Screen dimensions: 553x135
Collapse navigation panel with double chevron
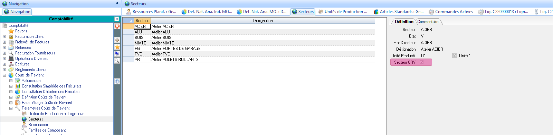coord(117,19)
